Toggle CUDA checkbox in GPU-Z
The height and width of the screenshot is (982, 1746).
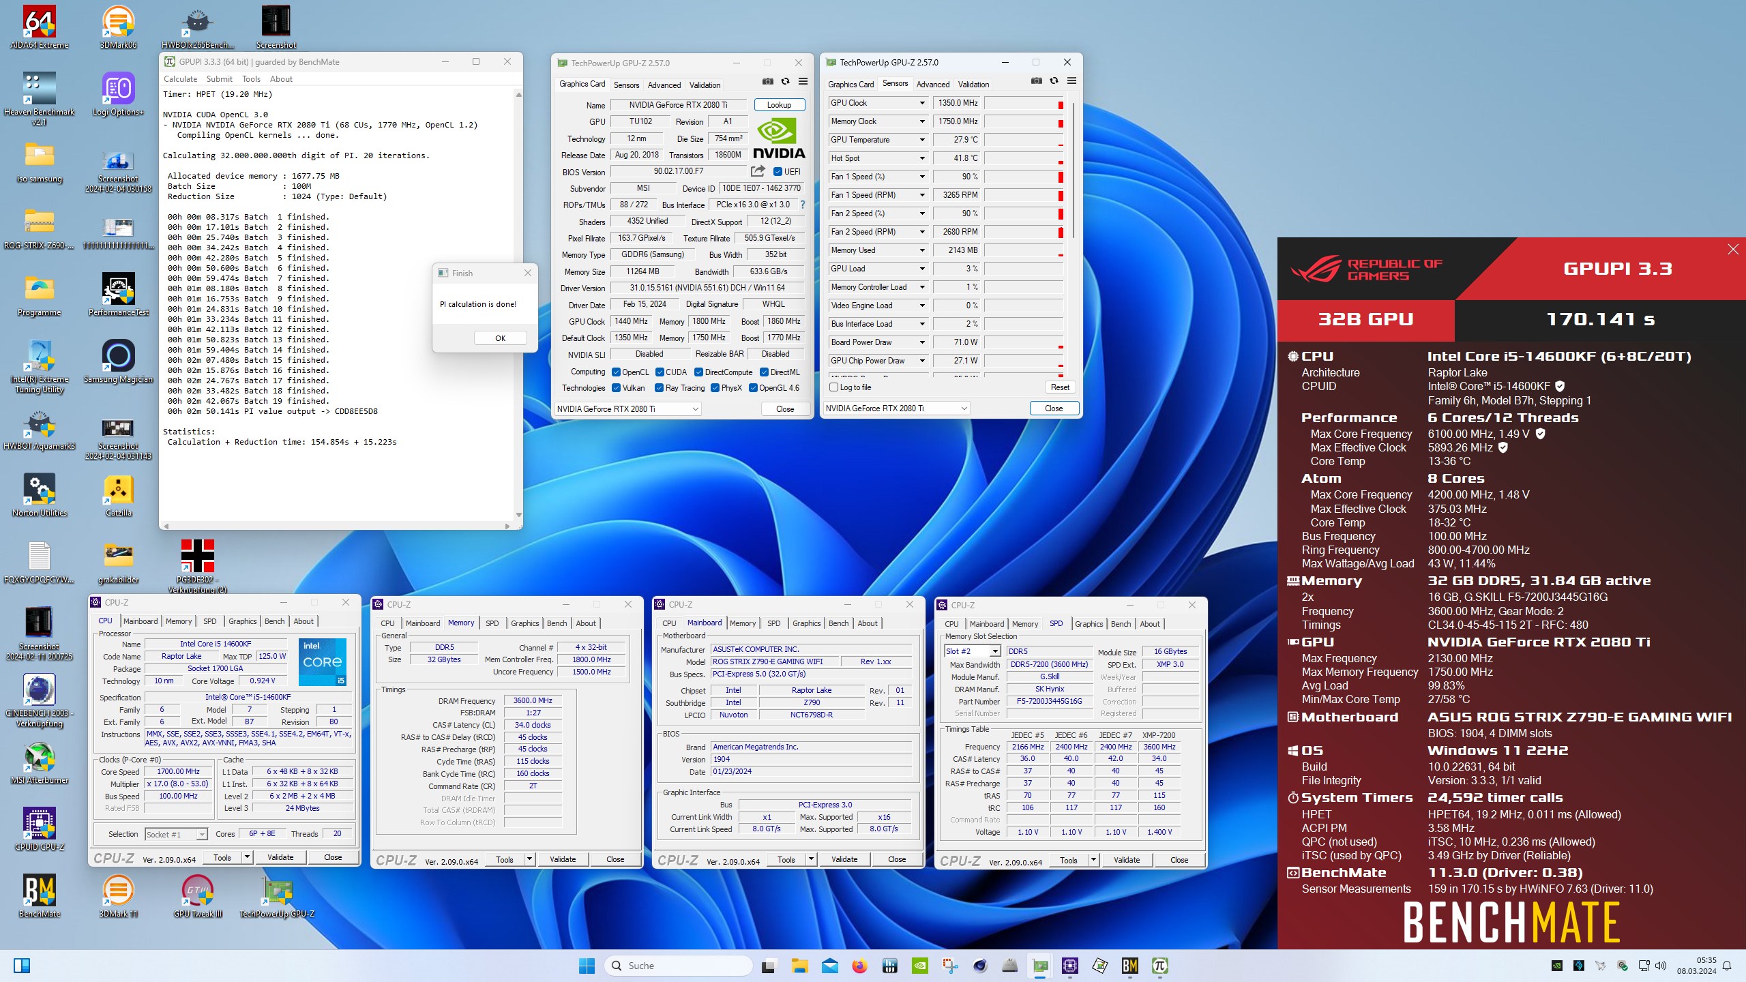point(660,372)
